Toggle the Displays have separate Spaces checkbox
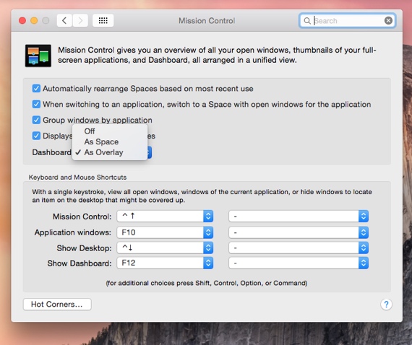Image resolution: width=412 pixels, height=345 pixels. tap(36, 136)
